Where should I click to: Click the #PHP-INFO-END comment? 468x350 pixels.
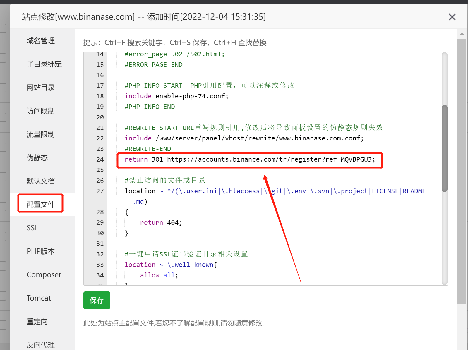(150, 107)
